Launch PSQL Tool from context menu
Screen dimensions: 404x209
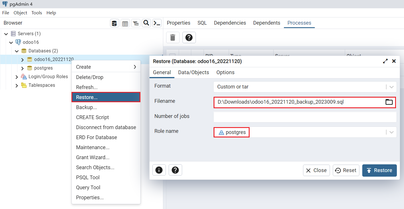106,178
